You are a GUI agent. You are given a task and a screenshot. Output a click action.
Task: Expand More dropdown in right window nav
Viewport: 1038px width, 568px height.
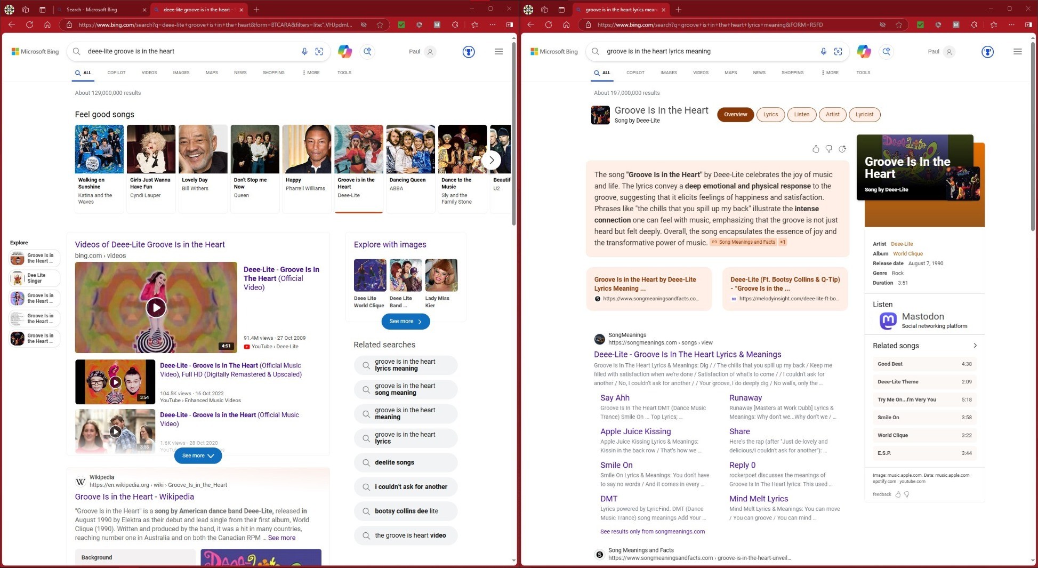(x=830, y=73)
